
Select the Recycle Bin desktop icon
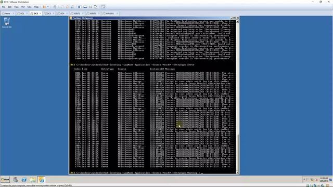pyautogui.click(x=7, y=23)
